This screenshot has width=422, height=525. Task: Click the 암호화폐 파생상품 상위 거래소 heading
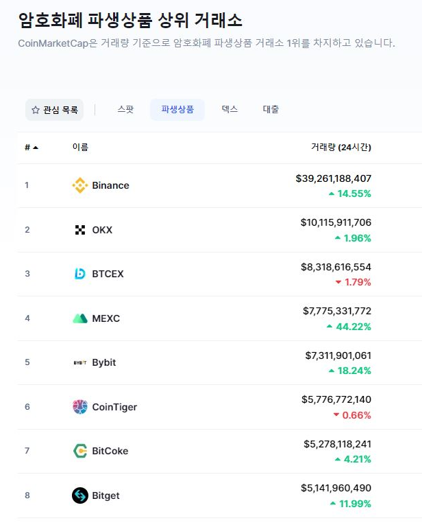pos(130,20)
